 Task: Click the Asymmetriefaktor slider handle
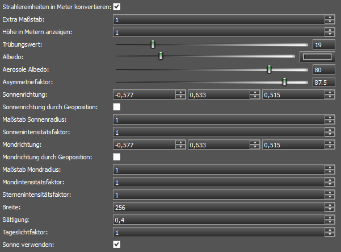pyautogui.click(x=284, y=82)
